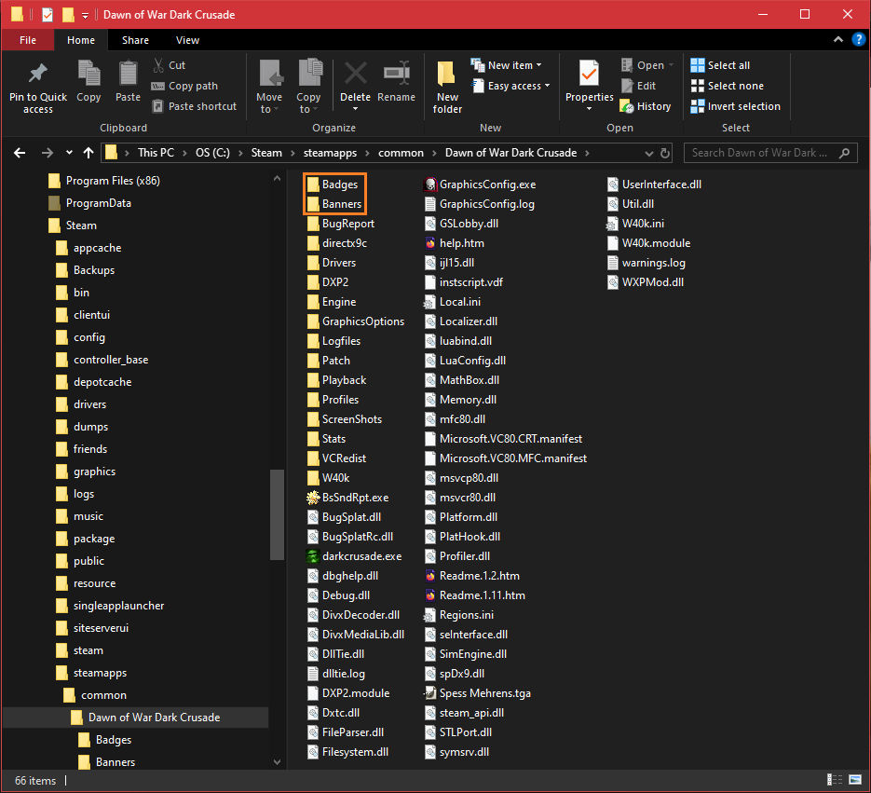Image resolution: width=871 pixels, height=793 pixels.
Task: Select DXP2.module file
Action: (x=348, y=693)
